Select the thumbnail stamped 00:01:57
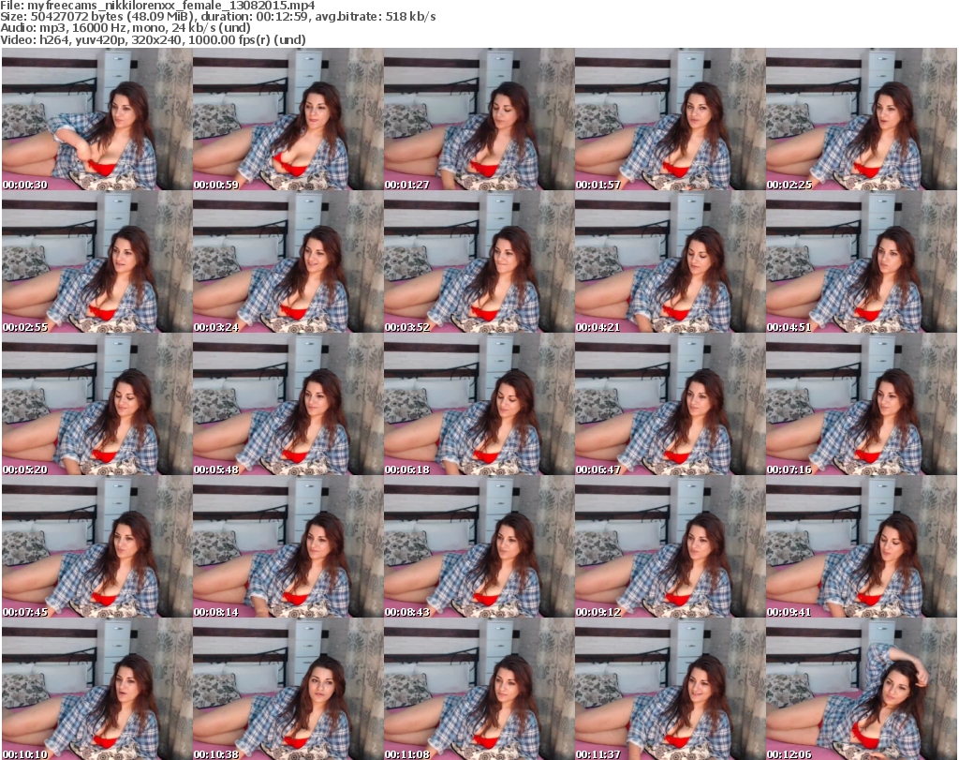Viewport: 959px width, 760px height. pos(670,119)
